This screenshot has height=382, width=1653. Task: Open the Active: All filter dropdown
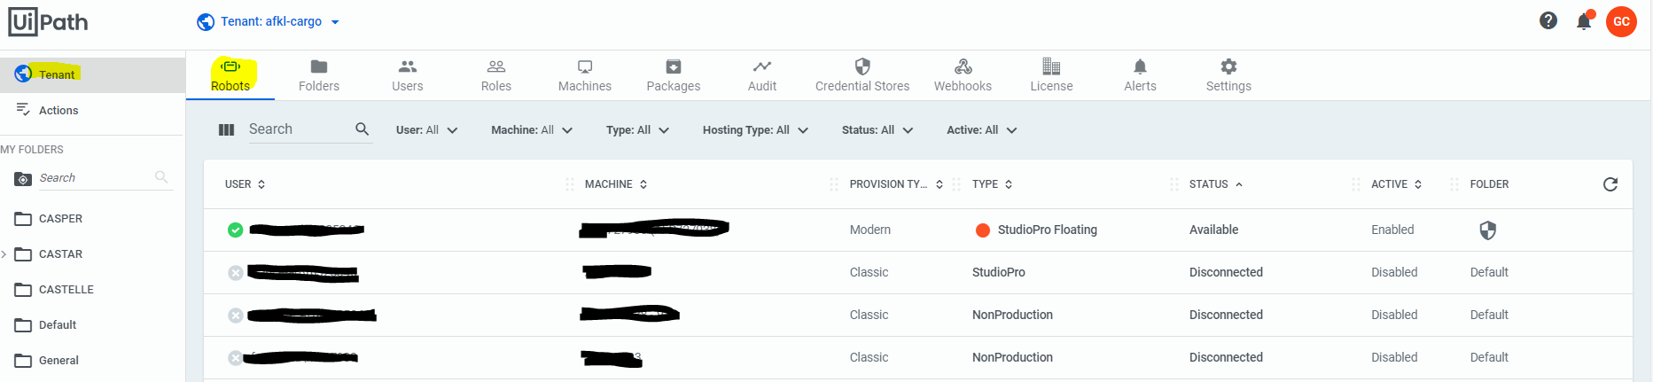[981, 130]
